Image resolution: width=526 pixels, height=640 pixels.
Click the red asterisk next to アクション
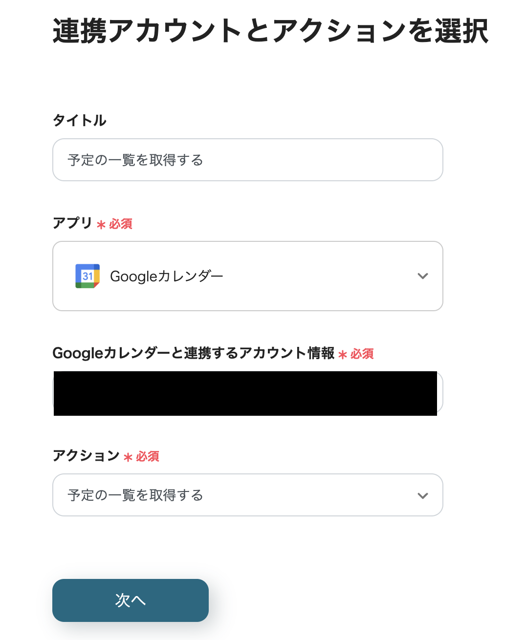coord(128,457)
